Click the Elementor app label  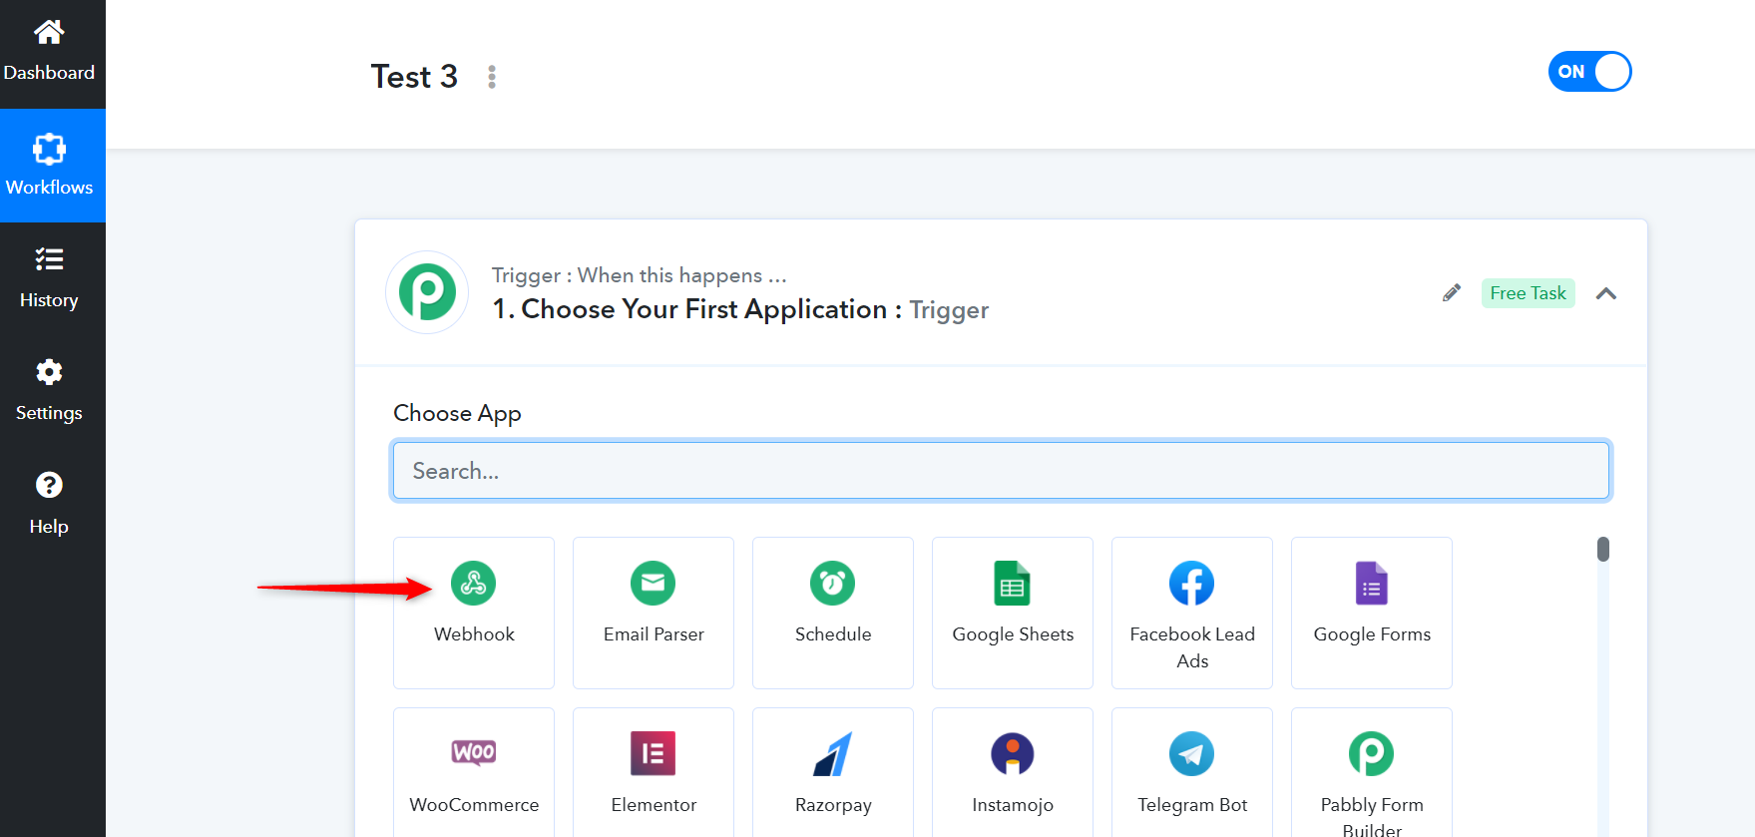click(654, 805)
